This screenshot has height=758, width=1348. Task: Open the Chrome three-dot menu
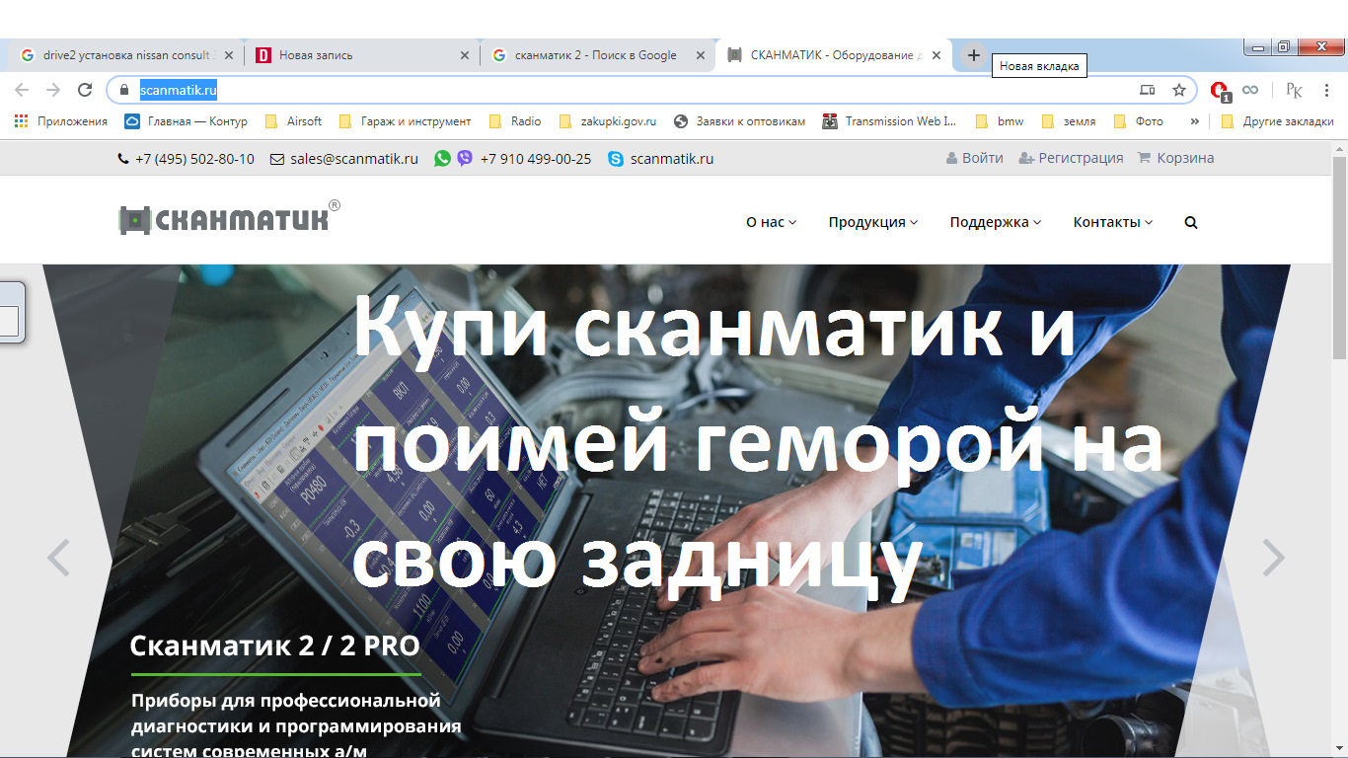1326,90
